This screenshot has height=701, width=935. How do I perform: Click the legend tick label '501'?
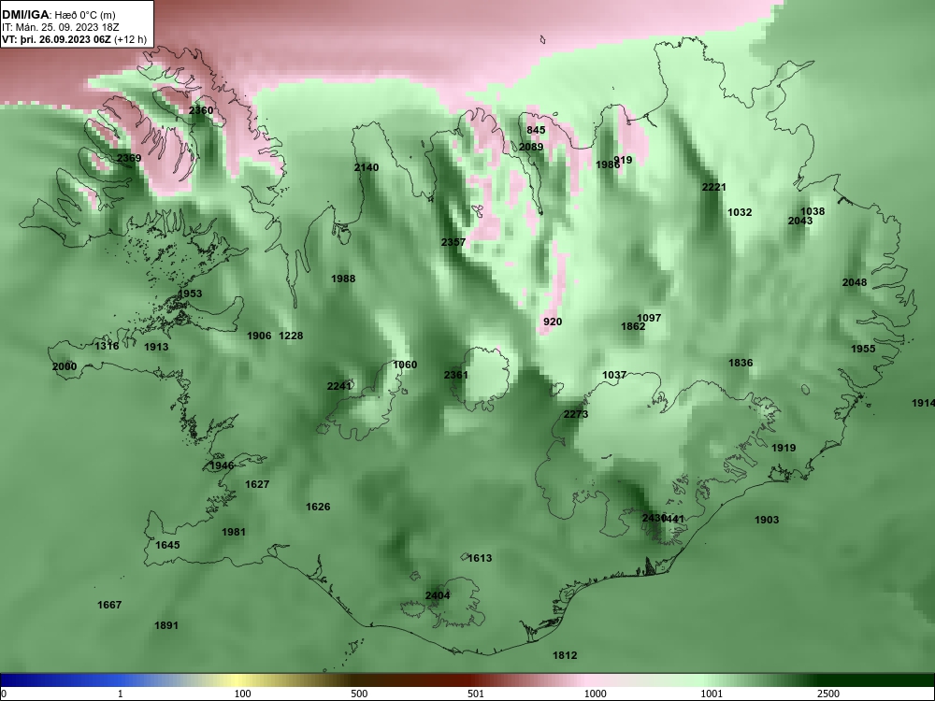475,694
